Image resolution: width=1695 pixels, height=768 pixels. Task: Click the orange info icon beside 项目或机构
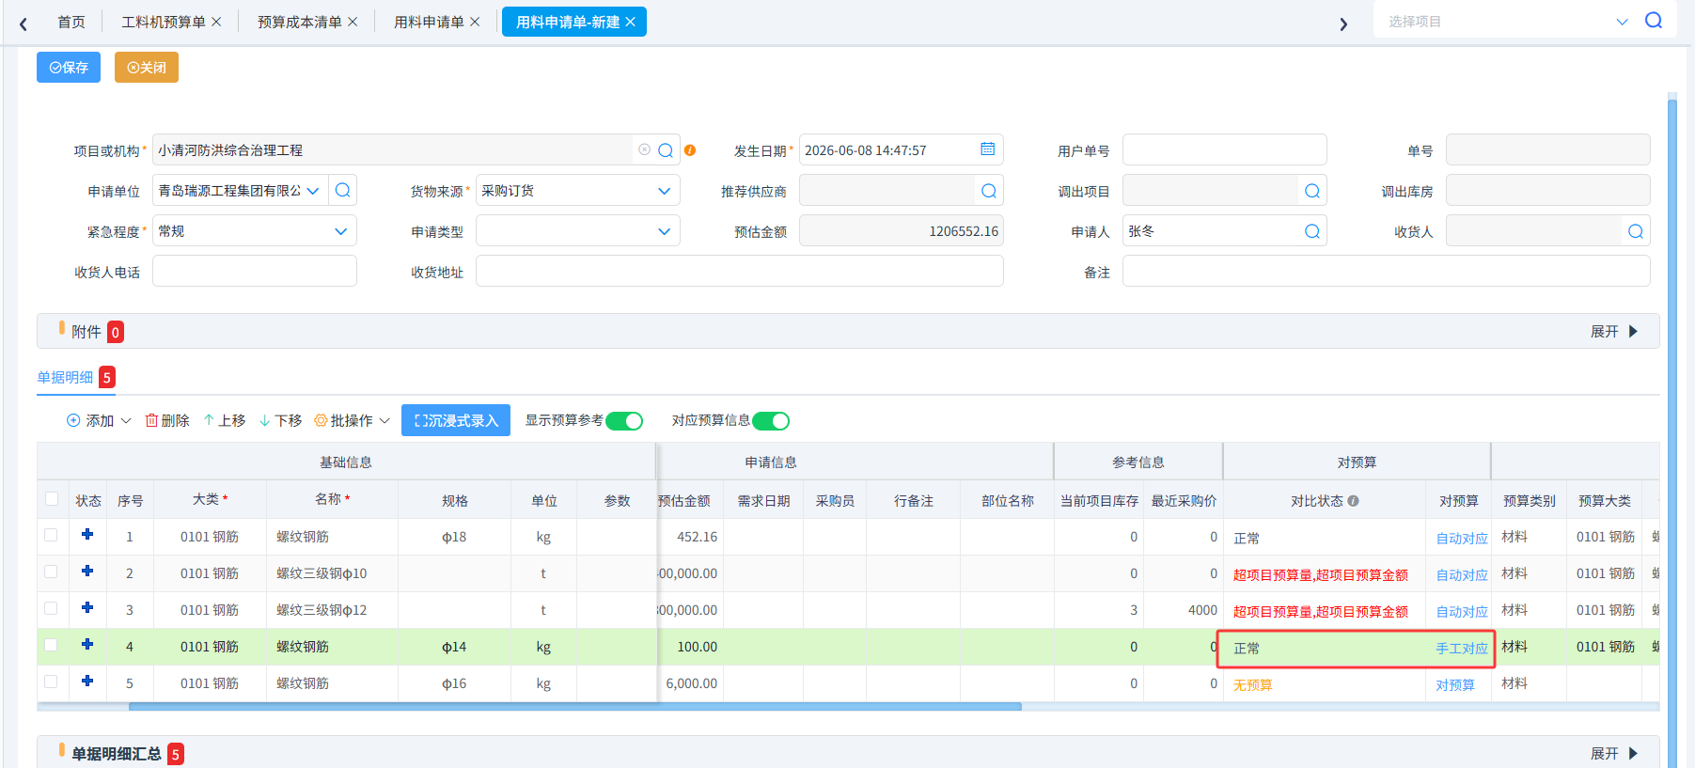pyautogui.click(x=690, y=150)
